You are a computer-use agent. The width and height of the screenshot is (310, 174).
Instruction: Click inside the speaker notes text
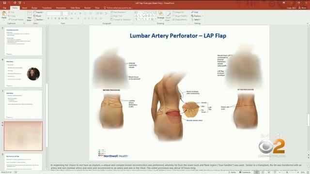(176, 167)
